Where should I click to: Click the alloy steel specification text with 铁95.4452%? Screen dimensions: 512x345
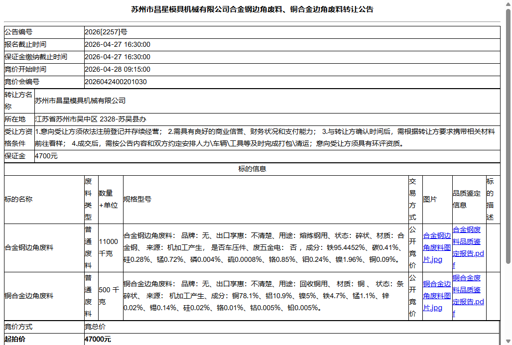coord(264,248)
